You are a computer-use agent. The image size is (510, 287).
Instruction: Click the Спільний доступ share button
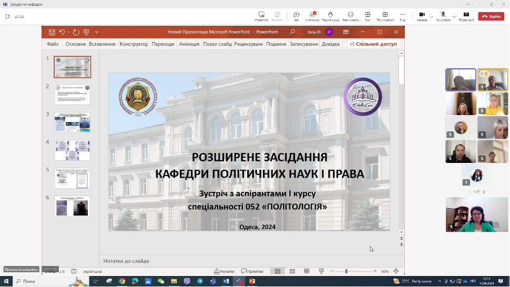373,44
